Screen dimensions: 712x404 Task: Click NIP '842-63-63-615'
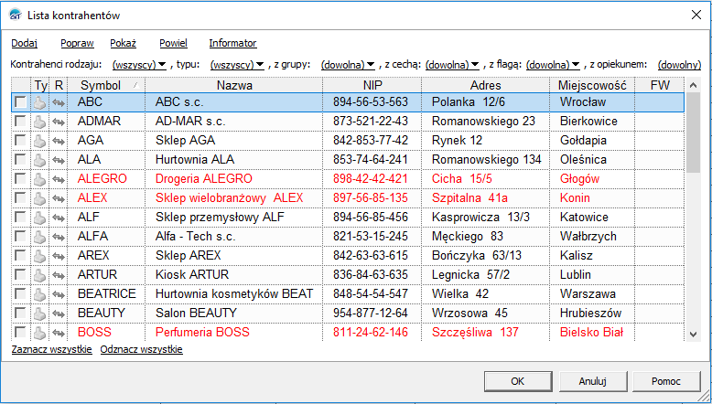tap(371, 256)
